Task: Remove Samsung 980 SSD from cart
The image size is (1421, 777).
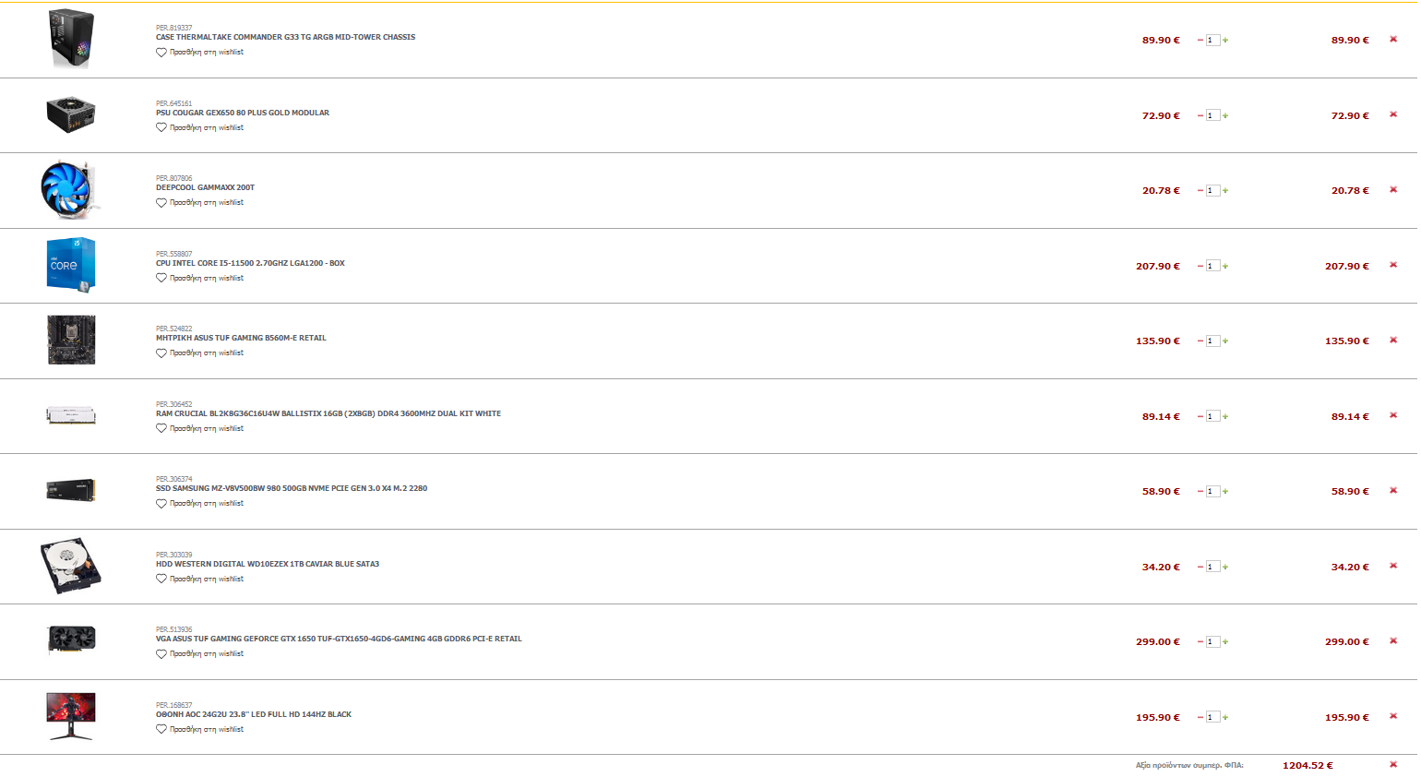Action: (1393, 490)
